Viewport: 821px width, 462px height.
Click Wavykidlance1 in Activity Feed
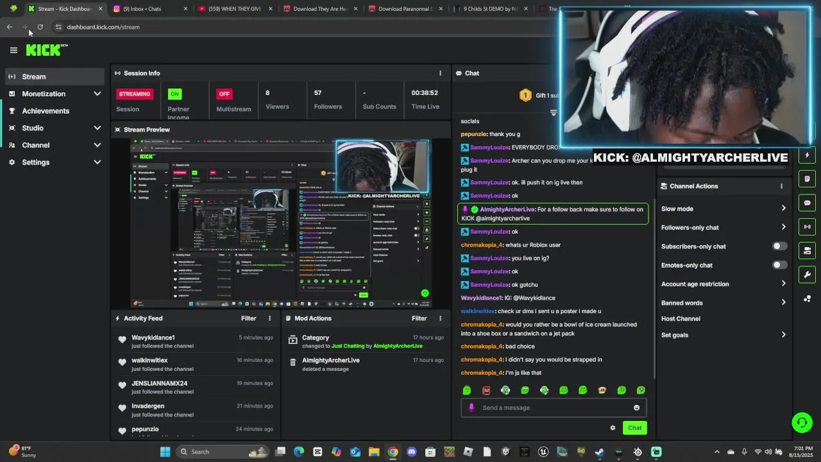(153, 338)
